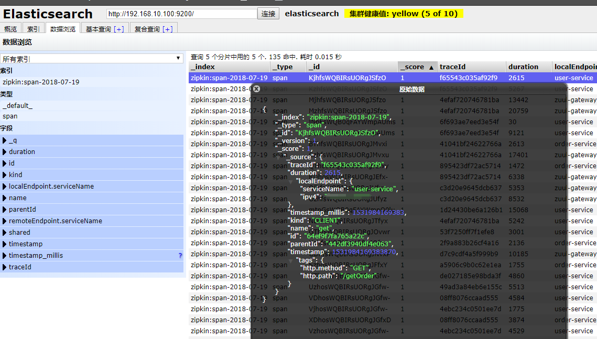597x339 pixels.
Task: Open the 索引 indices tab
Action: [33, 29]
